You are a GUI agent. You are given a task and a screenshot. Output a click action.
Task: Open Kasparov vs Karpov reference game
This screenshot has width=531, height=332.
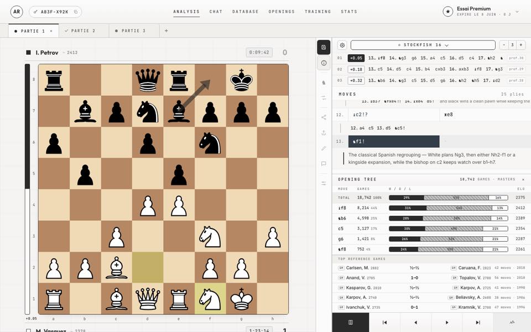point(431,288)
